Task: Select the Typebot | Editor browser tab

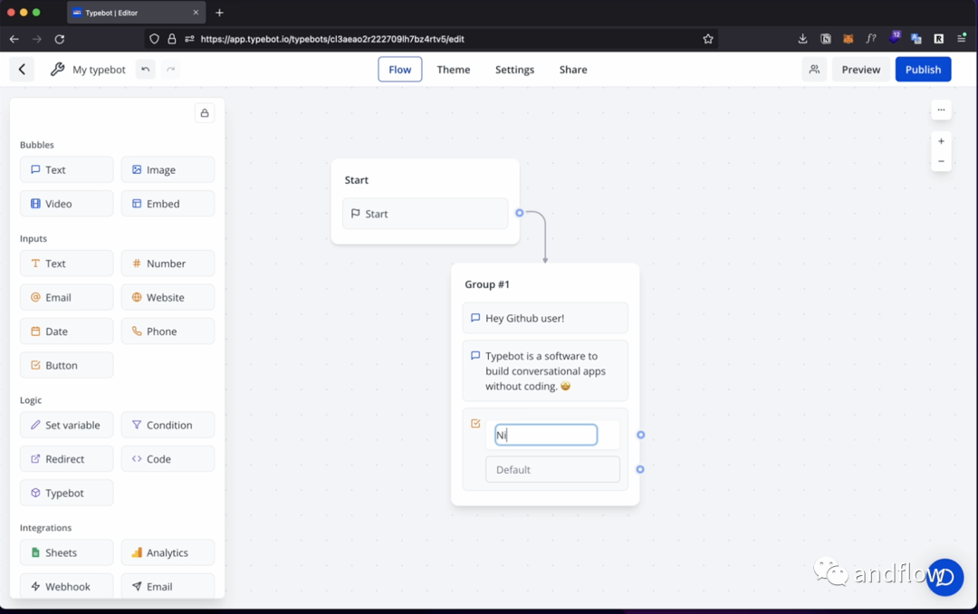Action: [x=135, y=13]
